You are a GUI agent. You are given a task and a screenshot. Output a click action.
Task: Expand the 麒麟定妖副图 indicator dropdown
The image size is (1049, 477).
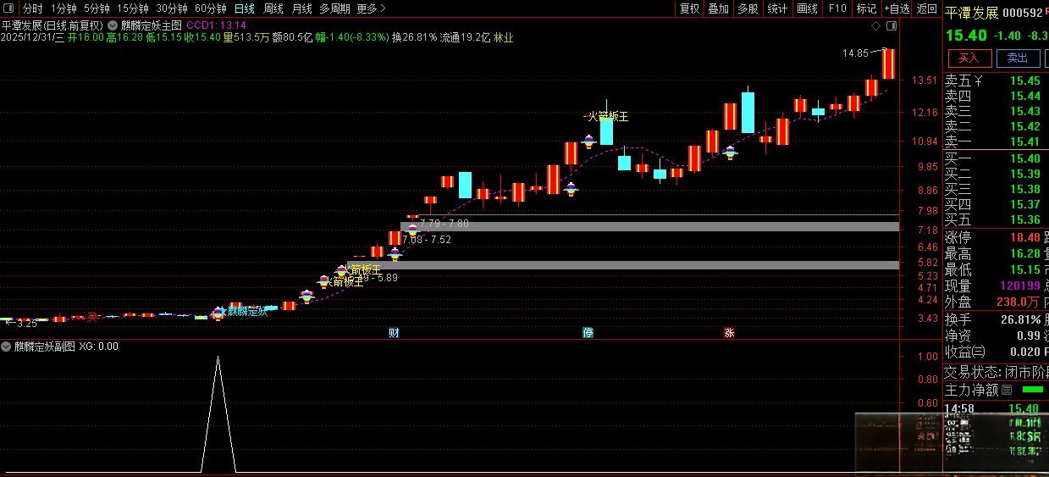pos(7,347)
